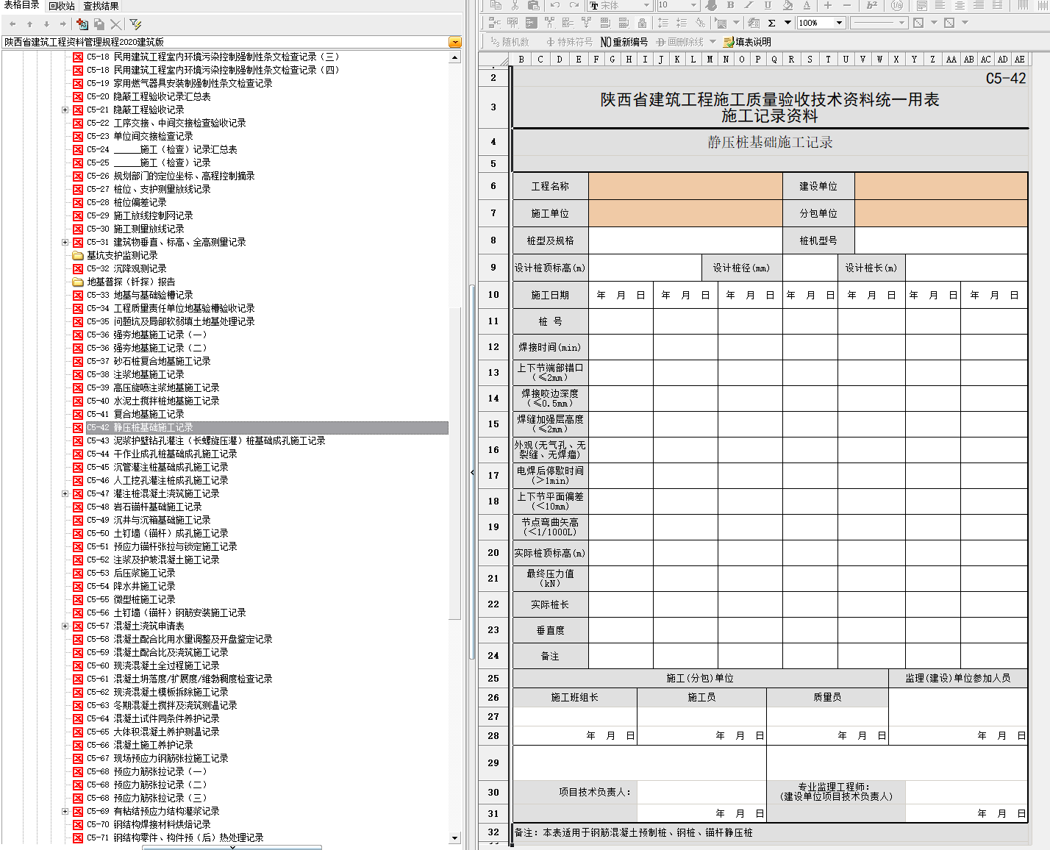Toggle Bold formatting

(730, 5)
